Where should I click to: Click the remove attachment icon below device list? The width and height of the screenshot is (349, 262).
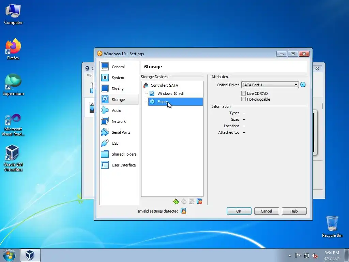click(x=199, y=201)
